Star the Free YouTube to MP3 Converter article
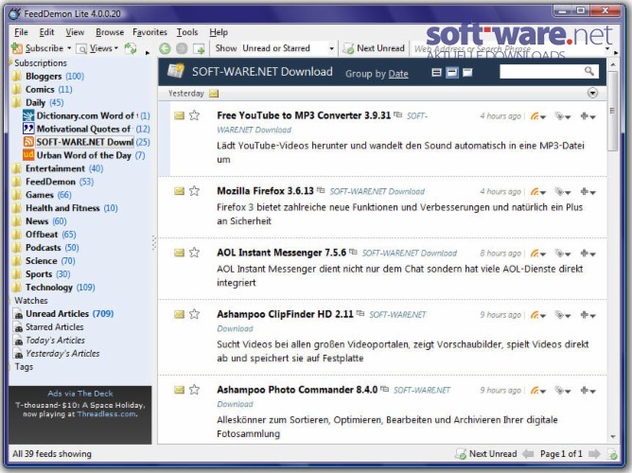632x473 pixels. (194, 115)
